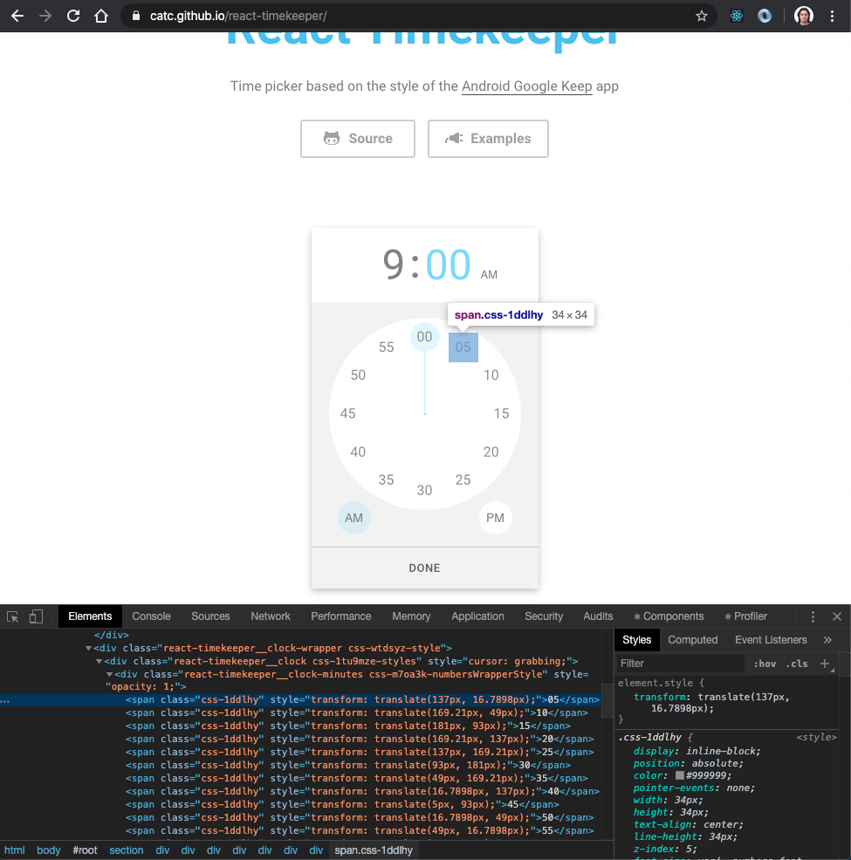
Task: Switch to the Computed tab
Action: click(x=692, y=639)
